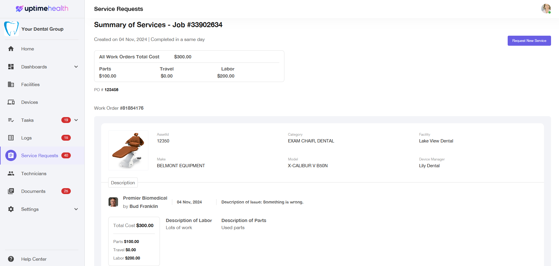This screenshot has width=559, height=266.
Task: Switch to the Description tab
Action: [123, 183]
